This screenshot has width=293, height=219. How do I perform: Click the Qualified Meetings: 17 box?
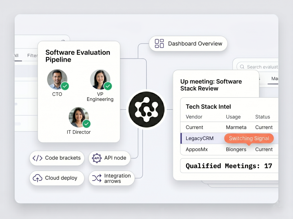tap(229, 166)
